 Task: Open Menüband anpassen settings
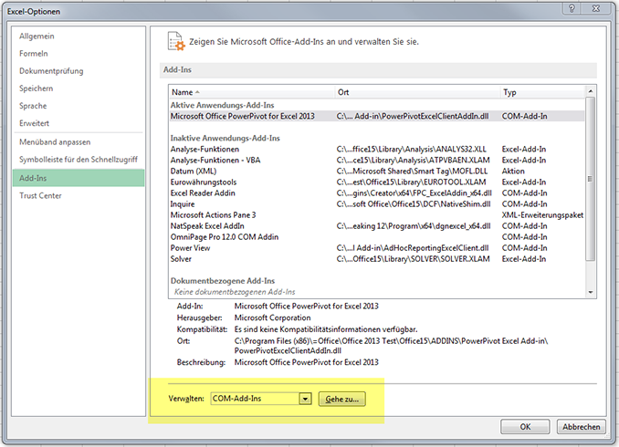pos(55,142)
